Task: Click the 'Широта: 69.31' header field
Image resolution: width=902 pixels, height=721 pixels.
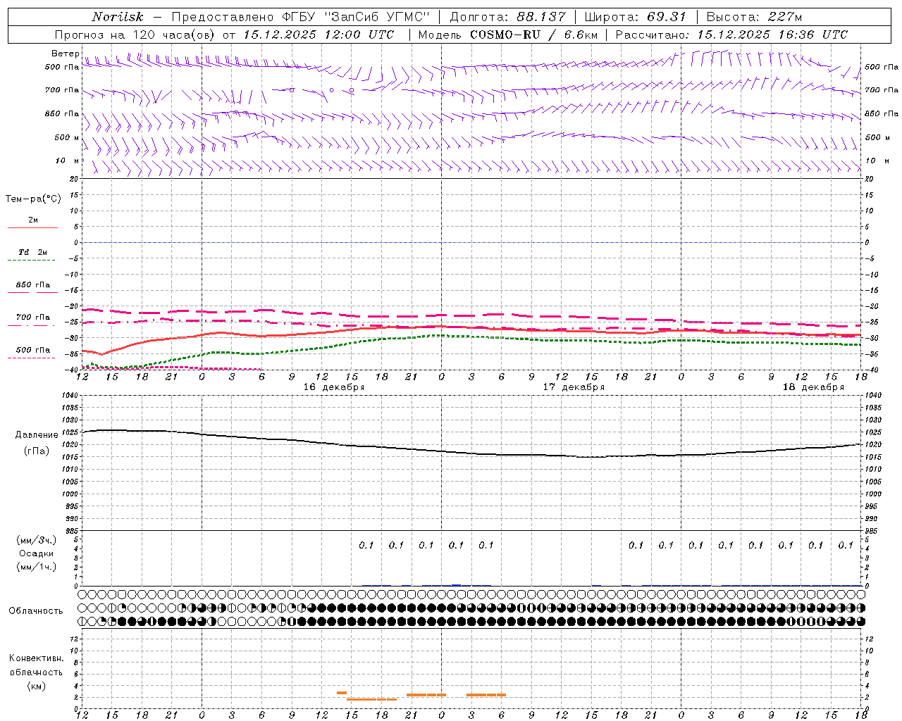Action: (x=635, y=17)
